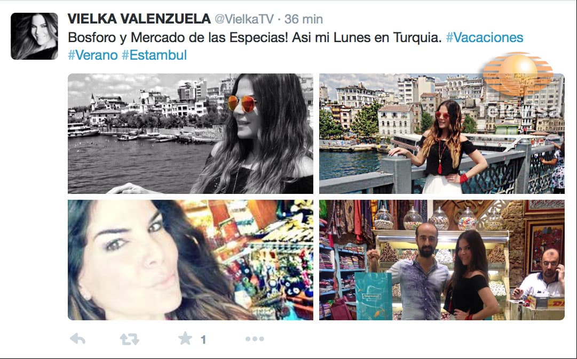Open the spice shop photo with bearded man
577x359 pixels.
point(442,260)
